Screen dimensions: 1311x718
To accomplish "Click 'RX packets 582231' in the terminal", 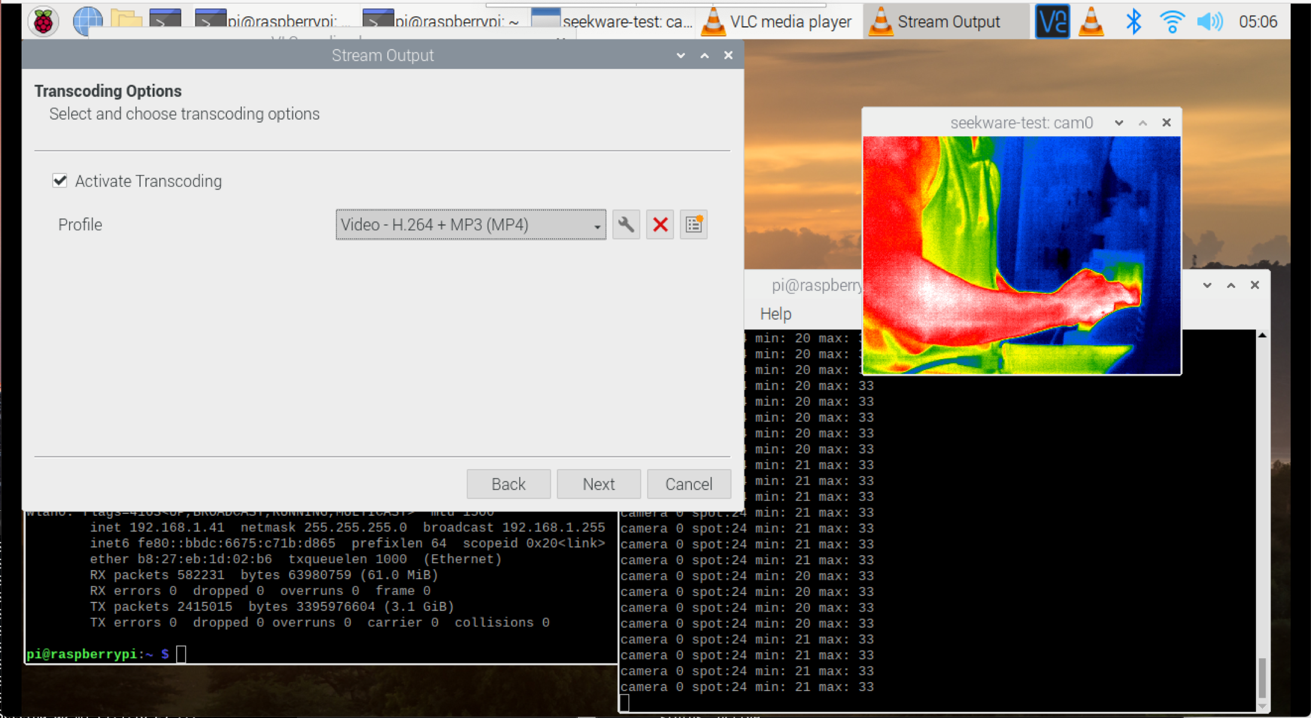I will pos(157,576).
